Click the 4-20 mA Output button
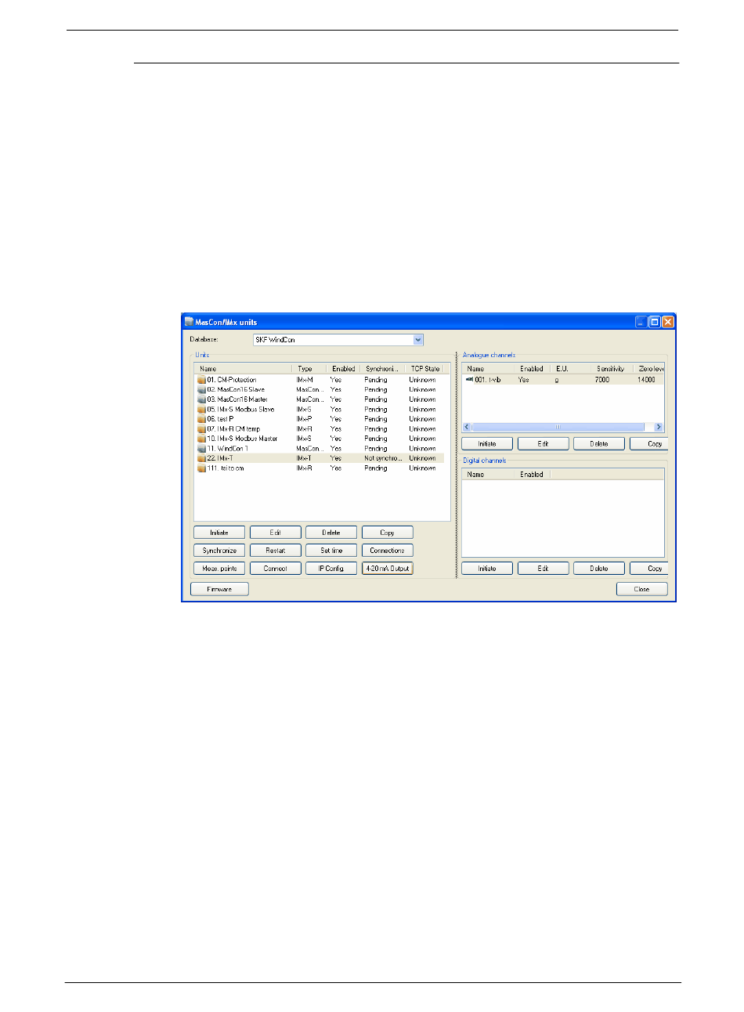The height and width of the screenshot is (1012, 744). (388, 569)
